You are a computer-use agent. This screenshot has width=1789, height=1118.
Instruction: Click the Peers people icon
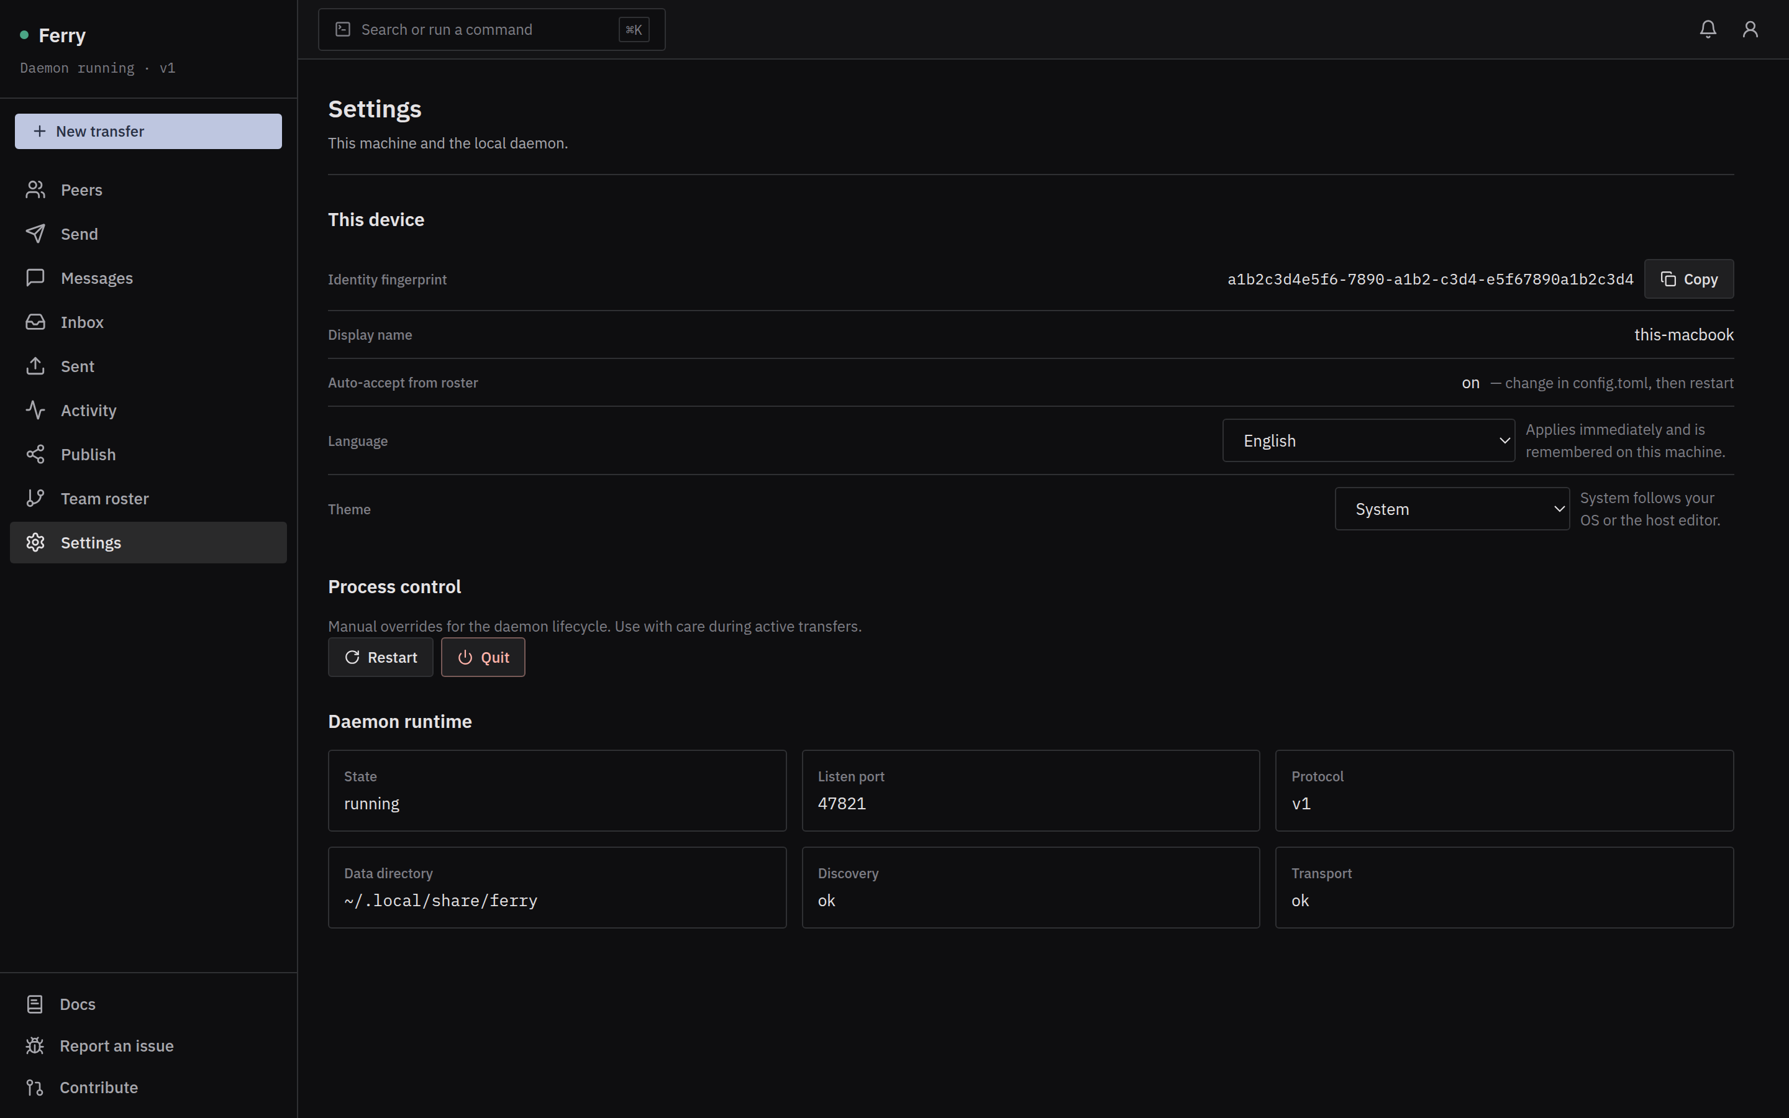[35, 190]
